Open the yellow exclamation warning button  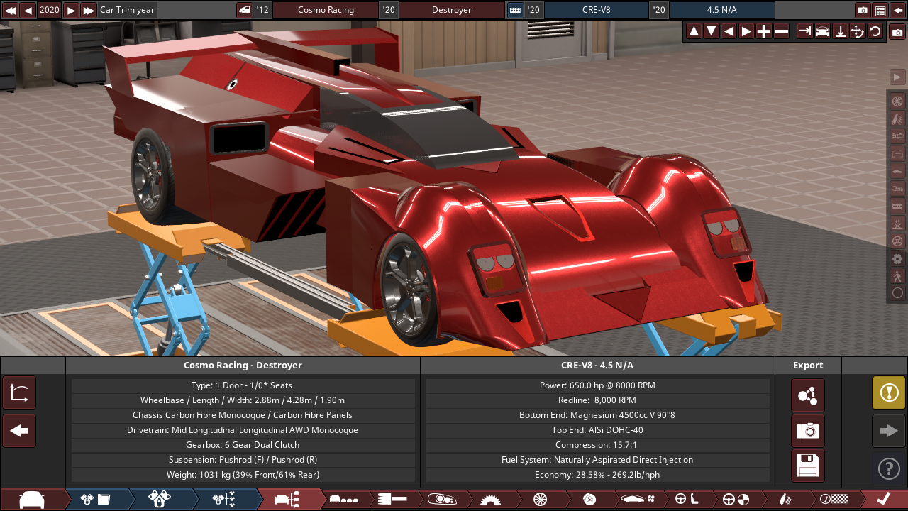pyautogui.click(x=889, y=392)
